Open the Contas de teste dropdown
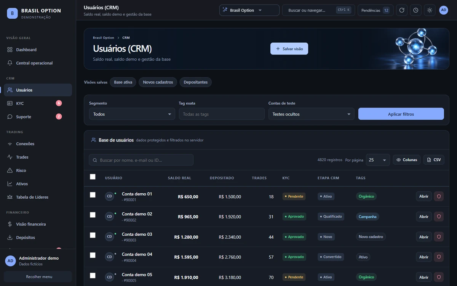Image resolution: width=457 pixels, height=286 pixels. [x=312, y=114]
